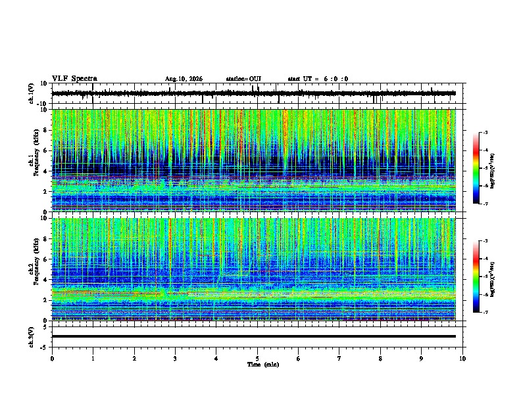Click the time axis tick label "5"
Viewport: 521px width, 402px height.
[x=257, y=359]
